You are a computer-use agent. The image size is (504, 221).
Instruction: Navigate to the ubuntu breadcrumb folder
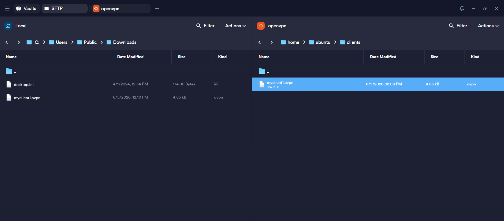click(320, 42)
